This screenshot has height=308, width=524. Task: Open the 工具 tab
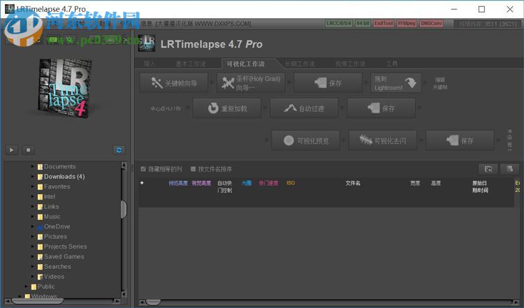point(392,64)
